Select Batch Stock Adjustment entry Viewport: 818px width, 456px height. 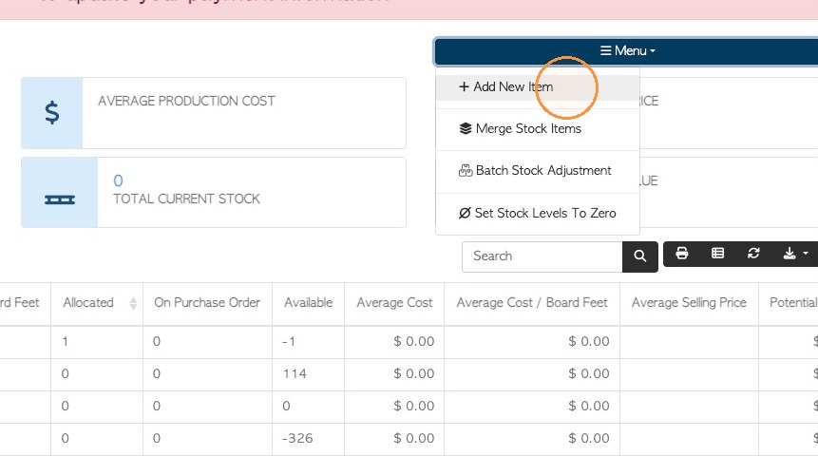click(x=538, y=171)
